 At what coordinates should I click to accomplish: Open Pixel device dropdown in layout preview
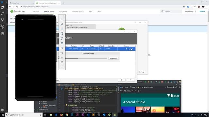pyautogui.click(x=133, y=87)
